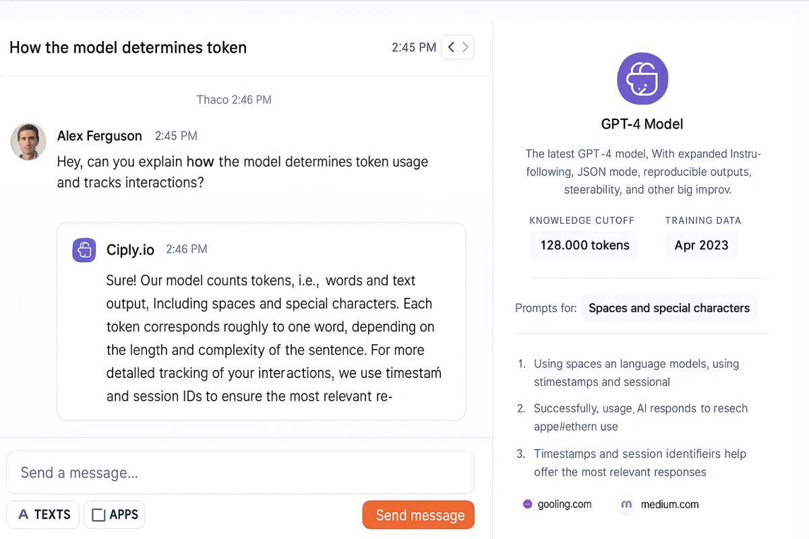Open the gooling.com source link
The height and width of the screenshot is (539, 809).
click(564, 504)
